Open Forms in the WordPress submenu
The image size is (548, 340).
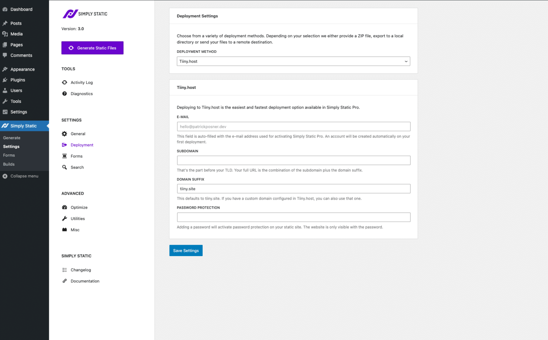pyautogui.click(x=9, y=155)
